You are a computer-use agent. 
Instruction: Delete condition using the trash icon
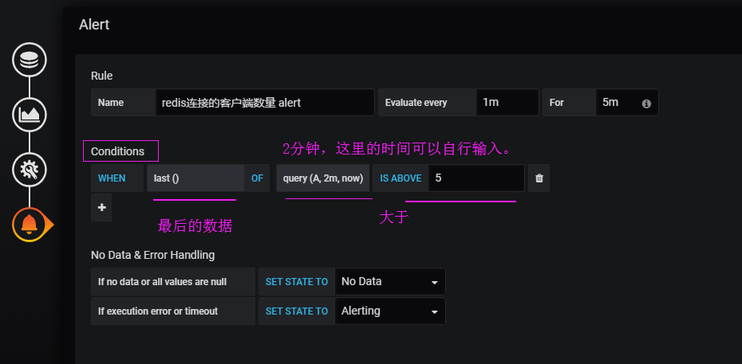coord(539,178)
